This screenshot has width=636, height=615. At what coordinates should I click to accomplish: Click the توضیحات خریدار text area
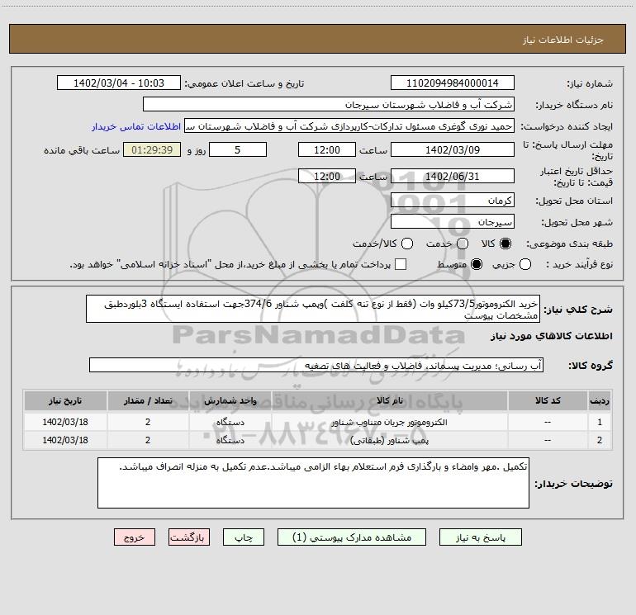coord(313,483)
